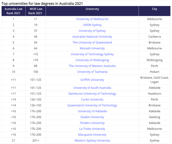Viewport: 172px width, 144px height.
Task: Click the Australia rank 10 cell
Action: (x=13, y=72)
